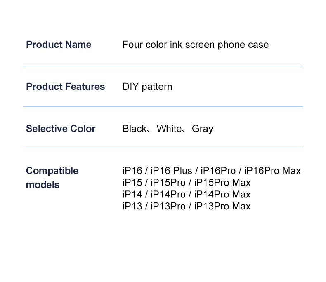Select the iP16Pro Max model text
This screenshot has height=282, width=326.
[x=272, y=171]
